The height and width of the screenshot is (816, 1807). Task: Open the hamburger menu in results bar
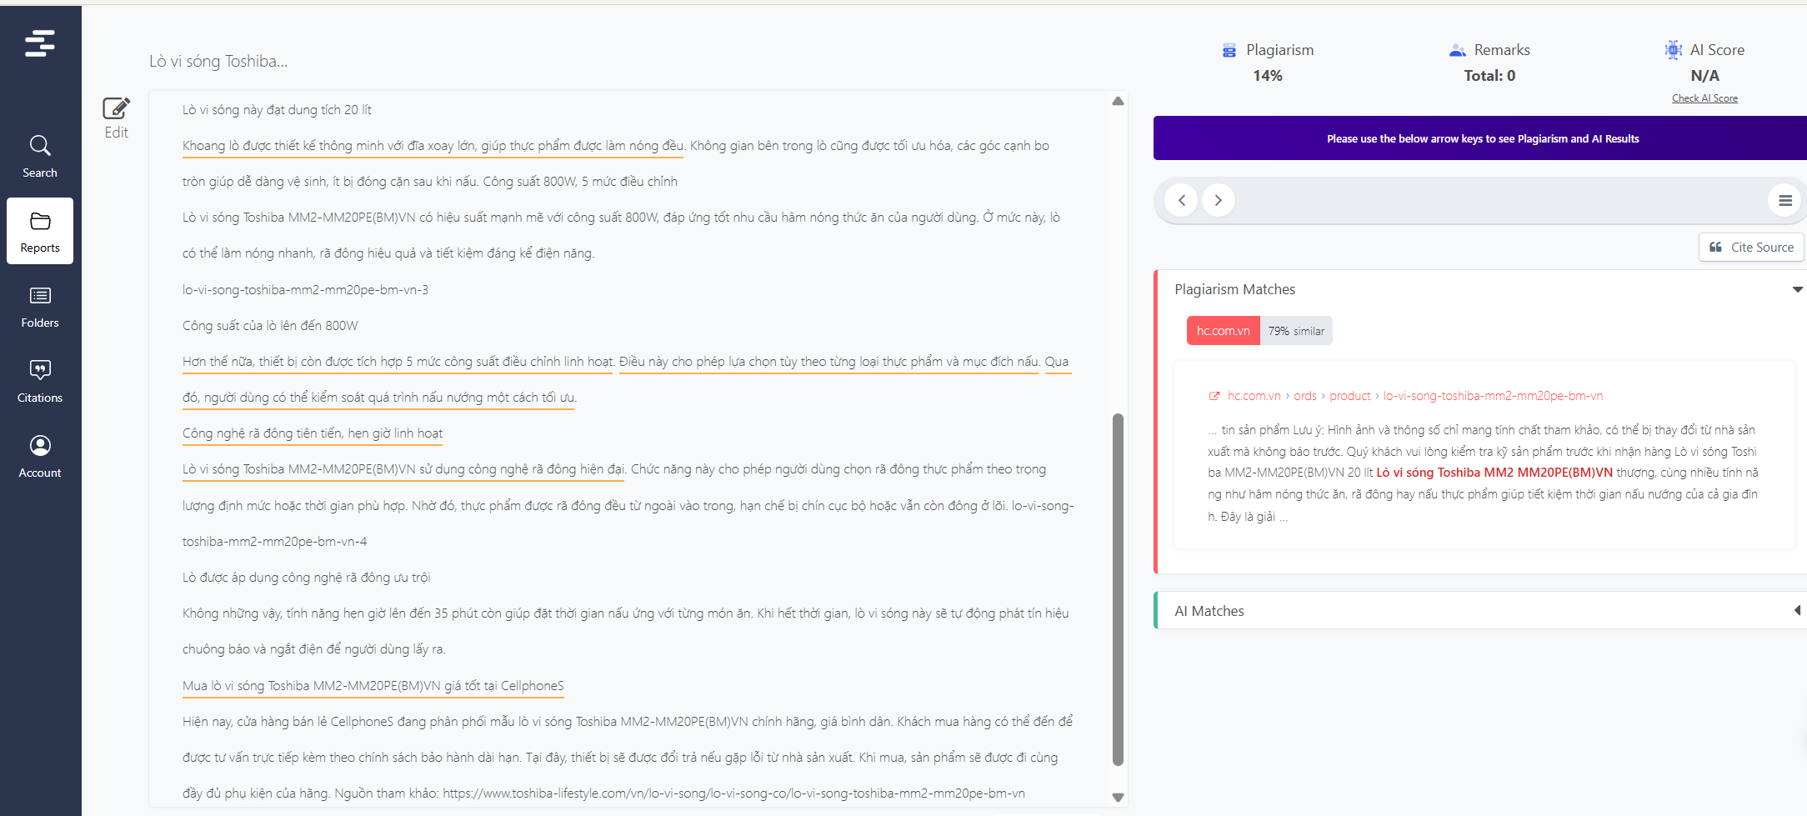(x=1784, y=200)
